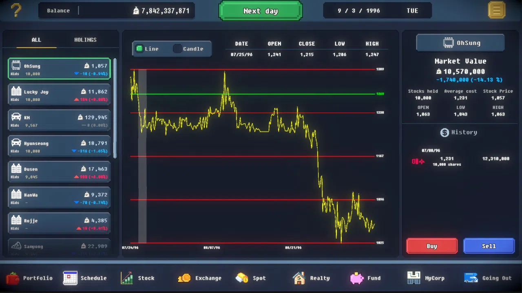
Task: Open the gold menu icon top right
Action: [496, 10]
